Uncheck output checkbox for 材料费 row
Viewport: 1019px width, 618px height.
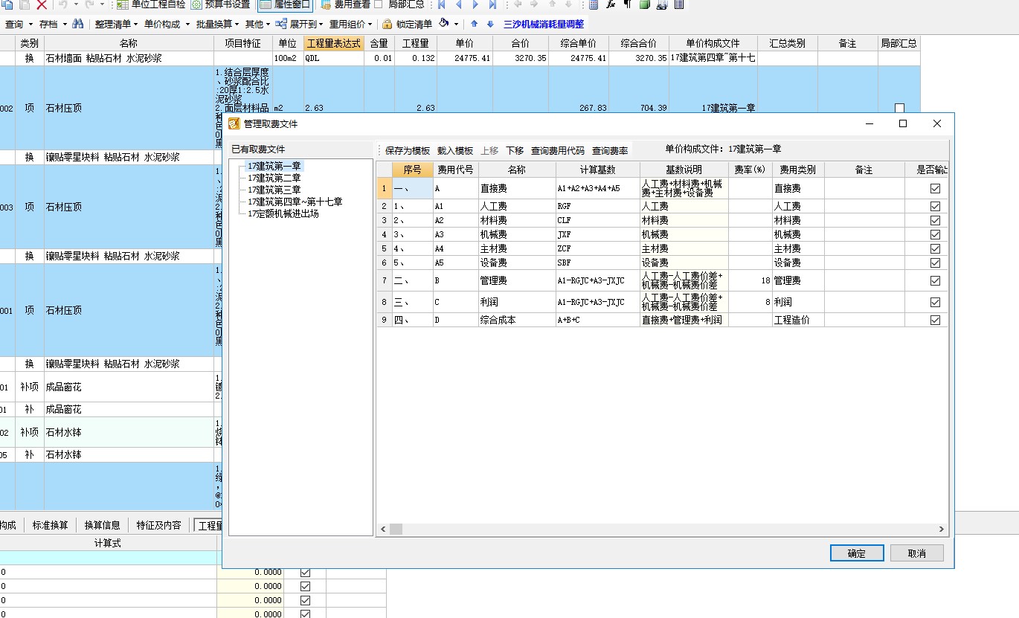[x=935, y=220]
